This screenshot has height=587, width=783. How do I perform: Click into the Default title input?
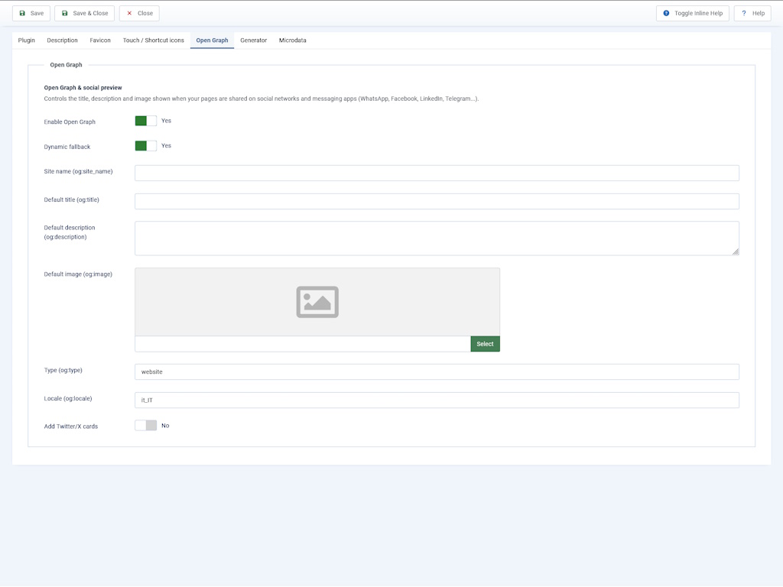437,201
